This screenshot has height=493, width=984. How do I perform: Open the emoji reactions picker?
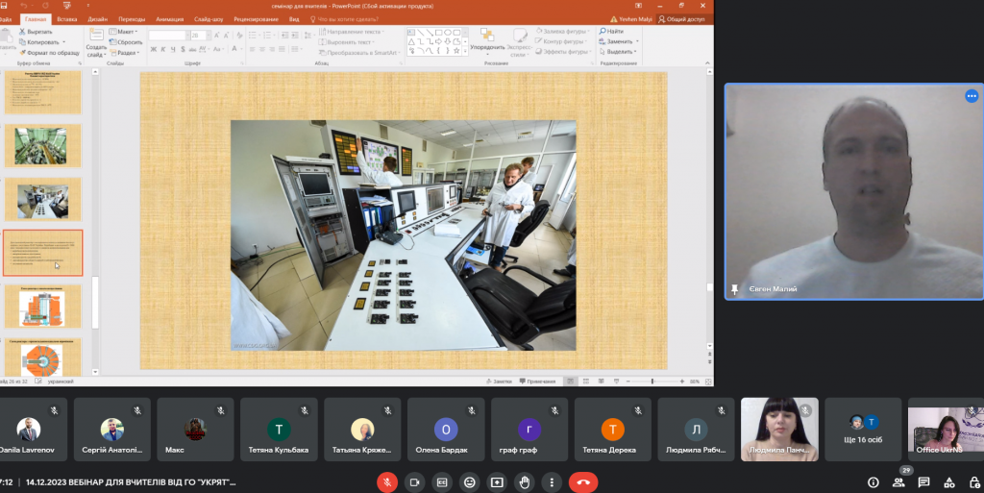pyautogui.click(x=470, y=481)
